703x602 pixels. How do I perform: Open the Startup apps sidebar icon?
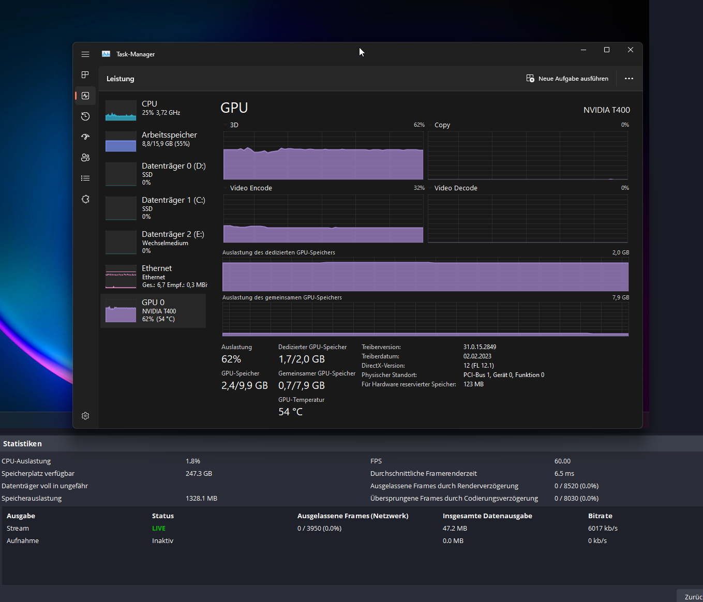85,137
